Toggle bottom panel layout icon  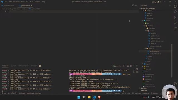click(x=155, y=2)
